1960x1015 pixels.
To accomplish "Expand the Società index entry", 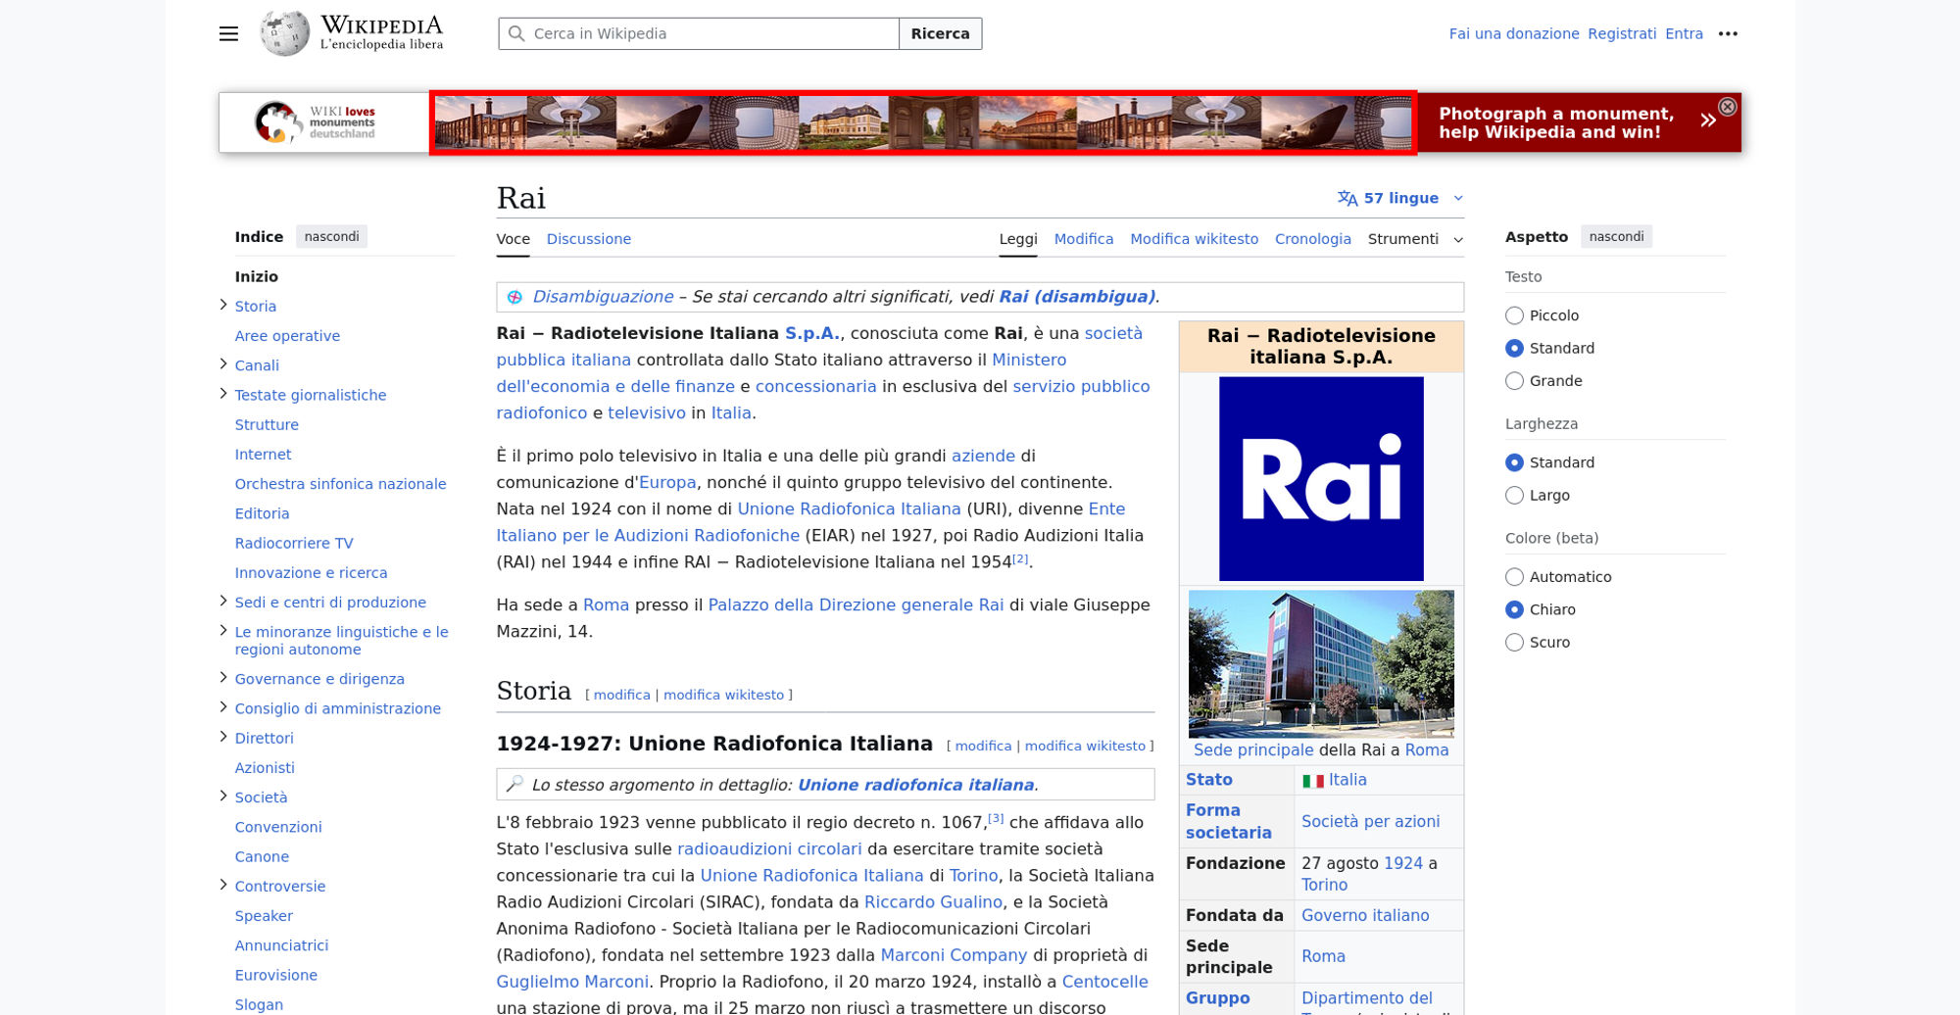I will [223, 797].
